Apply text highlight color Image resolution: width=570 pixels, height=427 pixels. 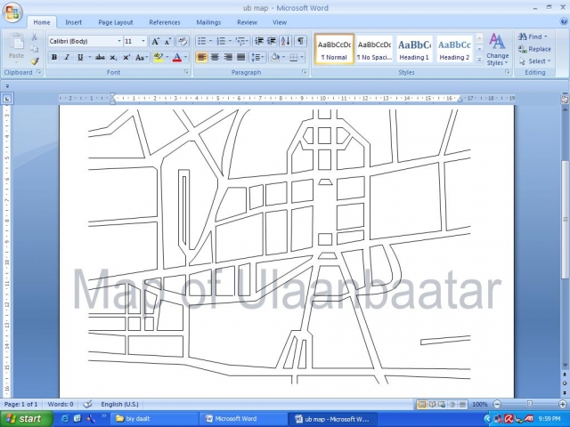159,57
